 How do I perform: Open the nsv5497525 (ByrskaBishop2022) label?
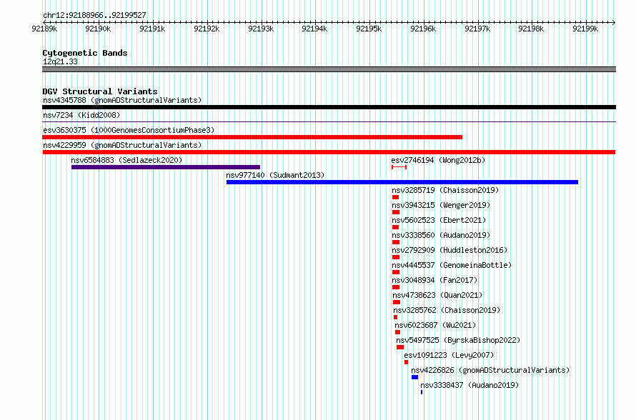point(458,340)
